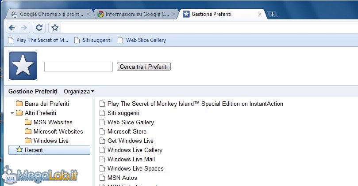Select the MSN Websites folder
This screenshot has height=186, width=358.
click(x=53, y=122)
